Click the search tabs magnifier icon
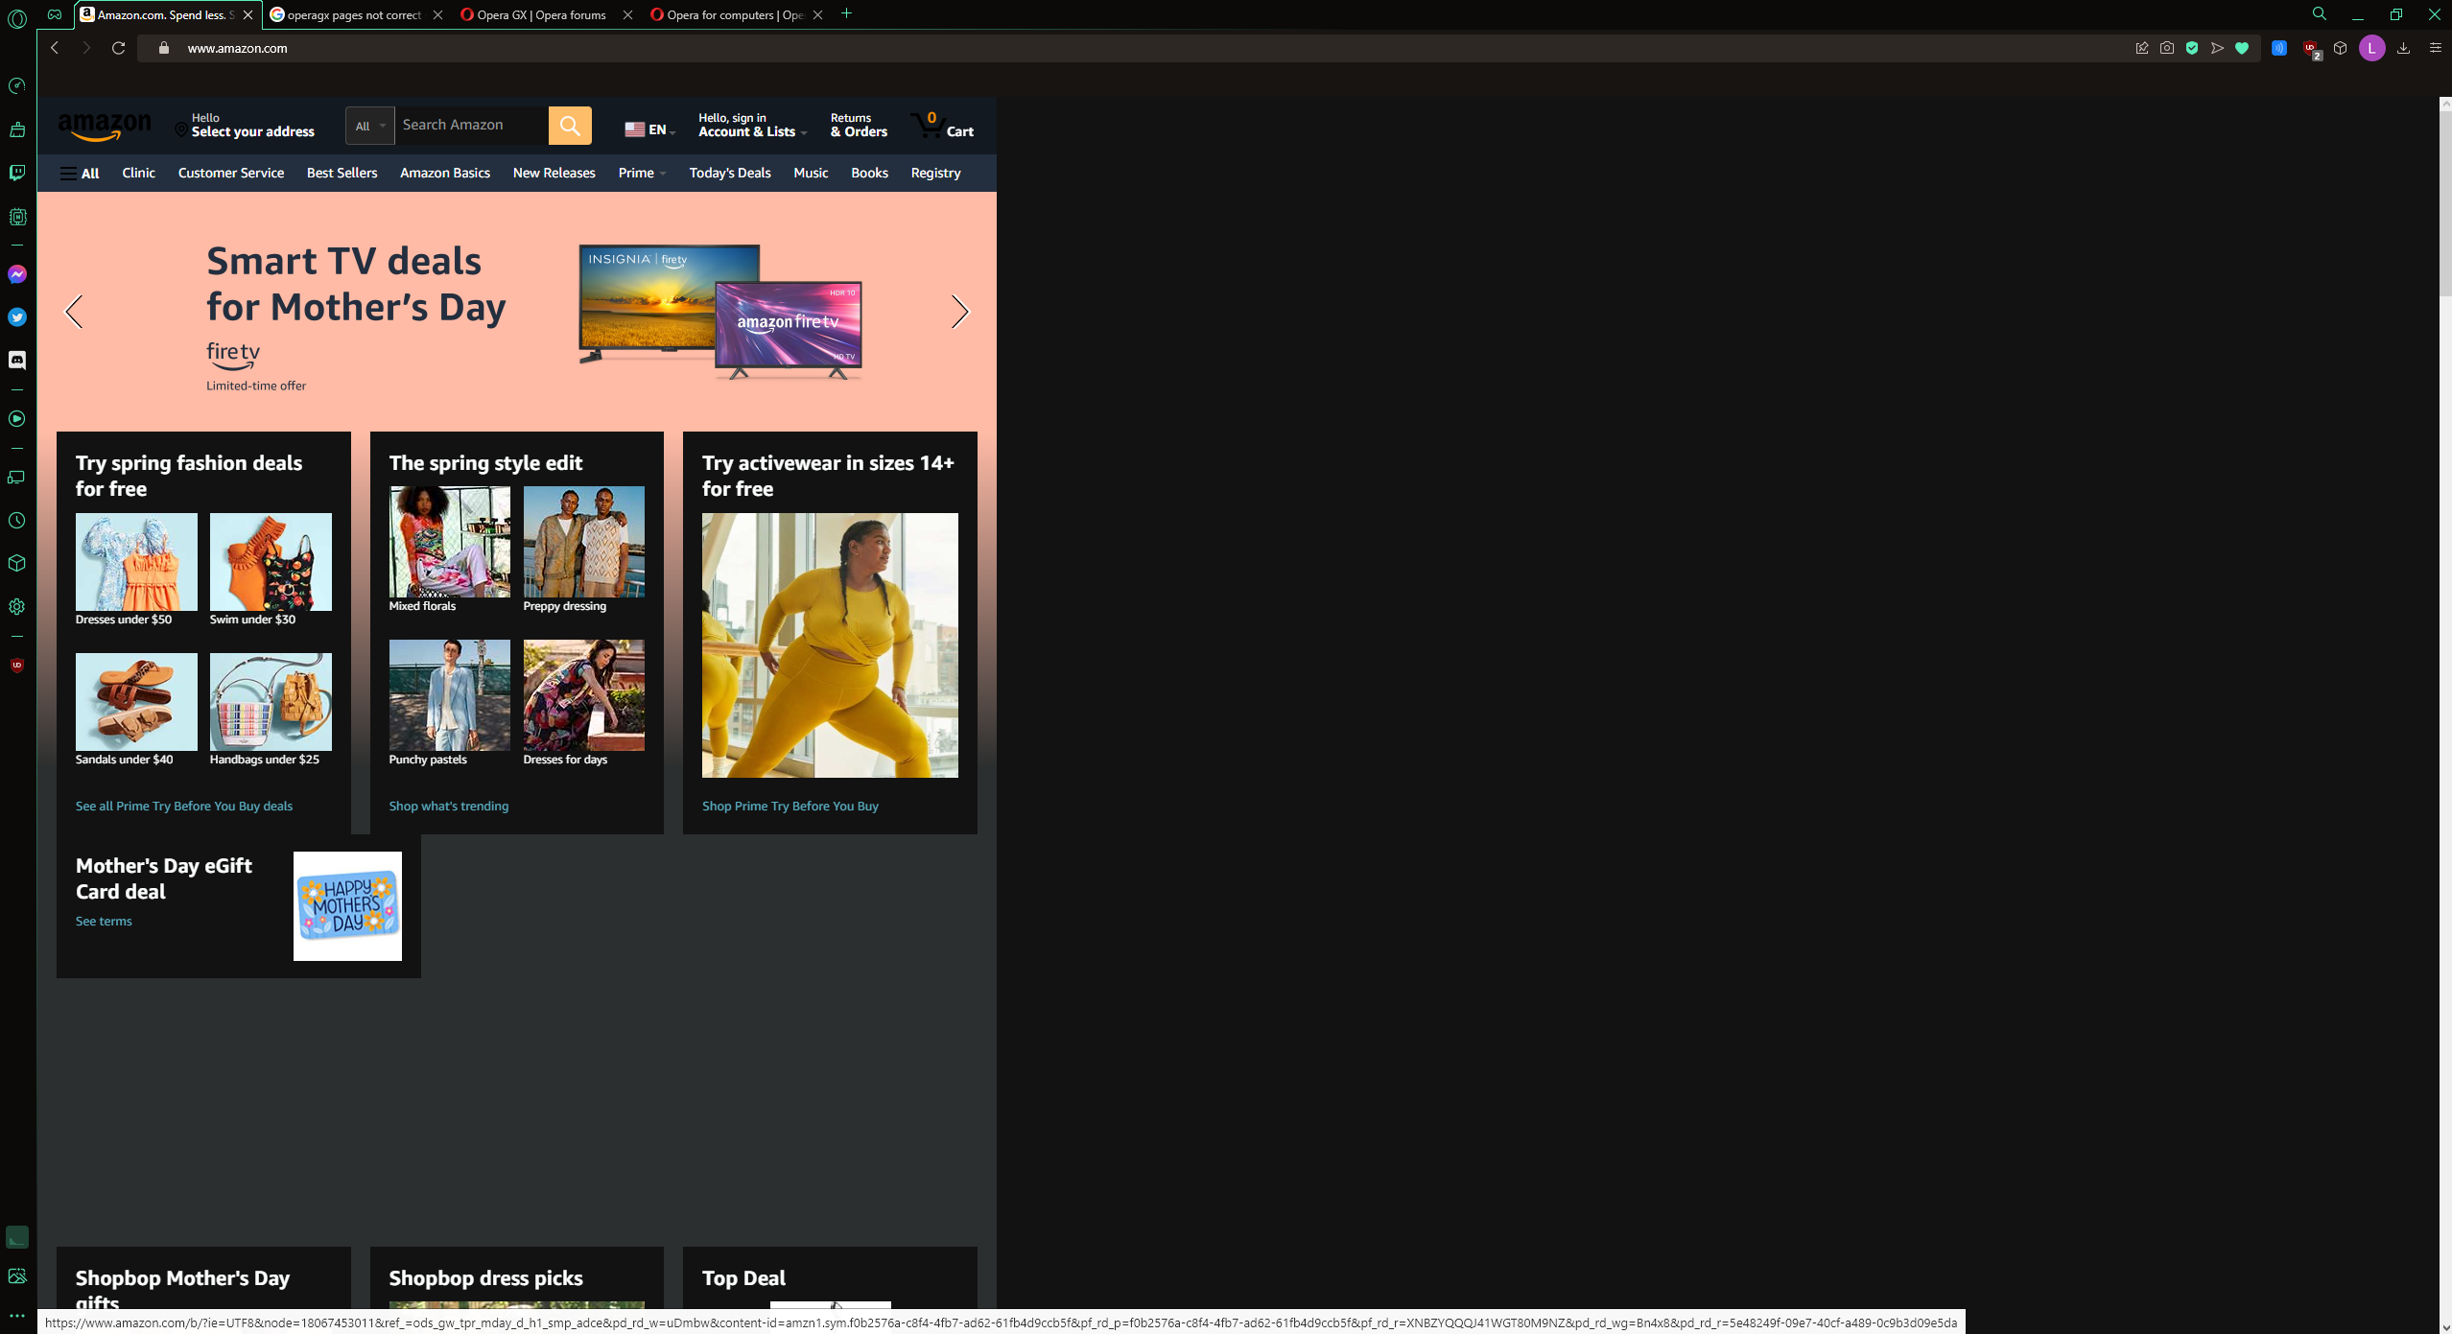 (x=2319, y=14)
